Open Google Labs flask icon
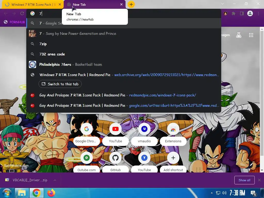 pos(239,35)
